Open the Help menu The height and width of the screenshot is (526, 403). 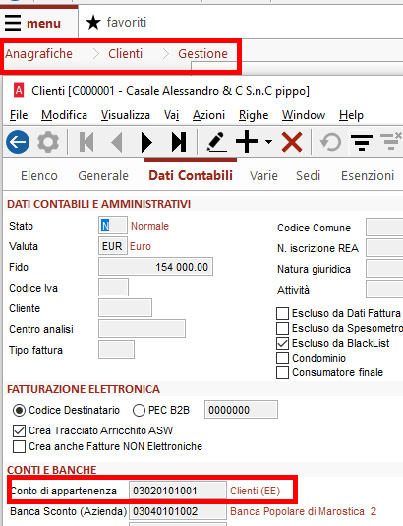point(351,115)
